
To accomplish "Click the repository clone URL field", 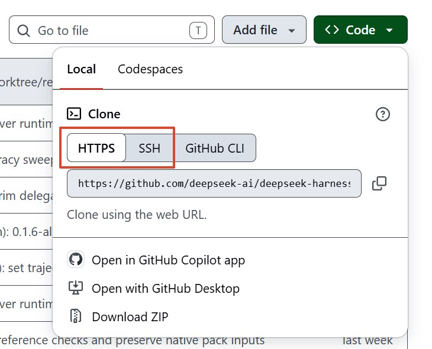I will pyautogui.click(x=214, y=183).
